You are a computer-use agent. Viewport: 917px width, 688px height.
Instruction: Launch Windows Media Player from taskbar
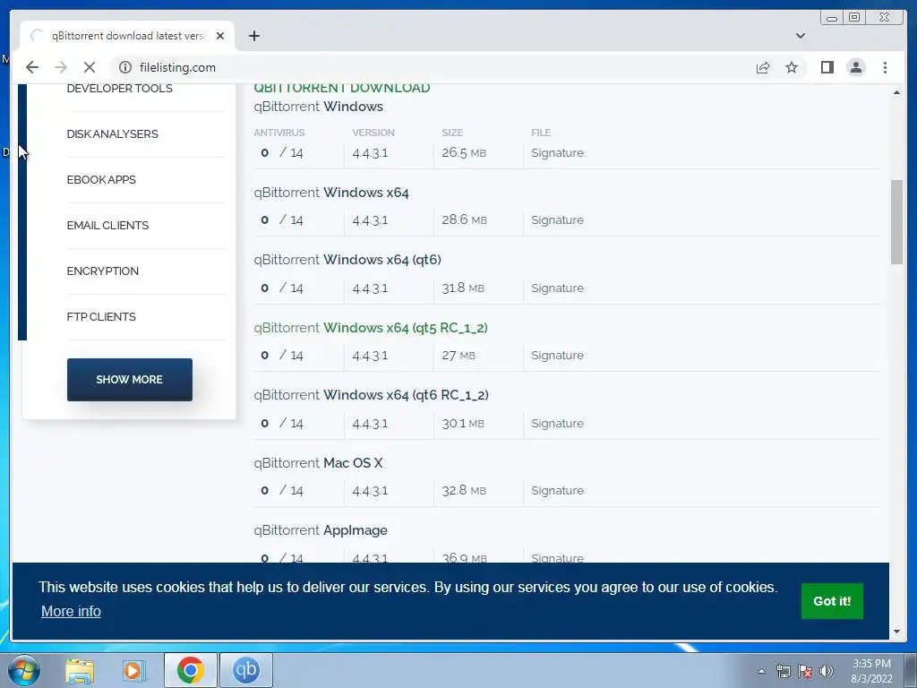click(x=134, y=670)
